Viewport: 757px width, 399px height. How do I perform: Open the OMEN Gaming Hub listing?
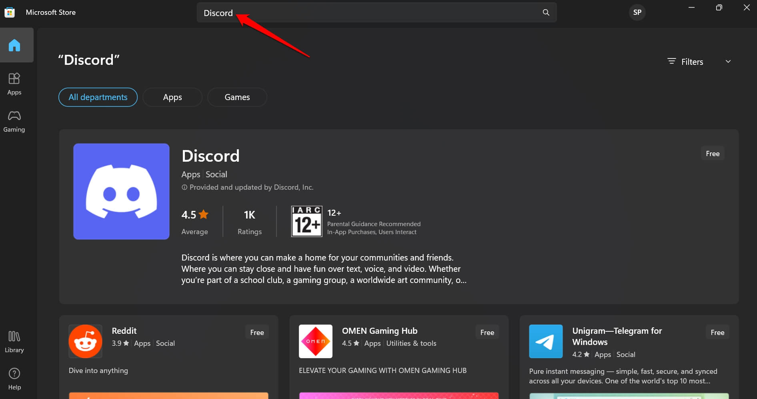(379, 331)
